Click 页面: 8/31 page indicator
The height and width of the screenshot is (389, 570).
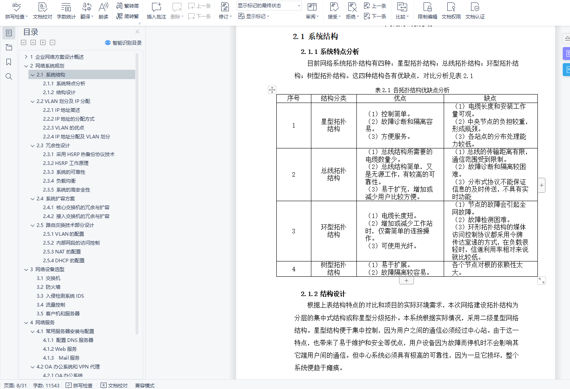point(15,385)
